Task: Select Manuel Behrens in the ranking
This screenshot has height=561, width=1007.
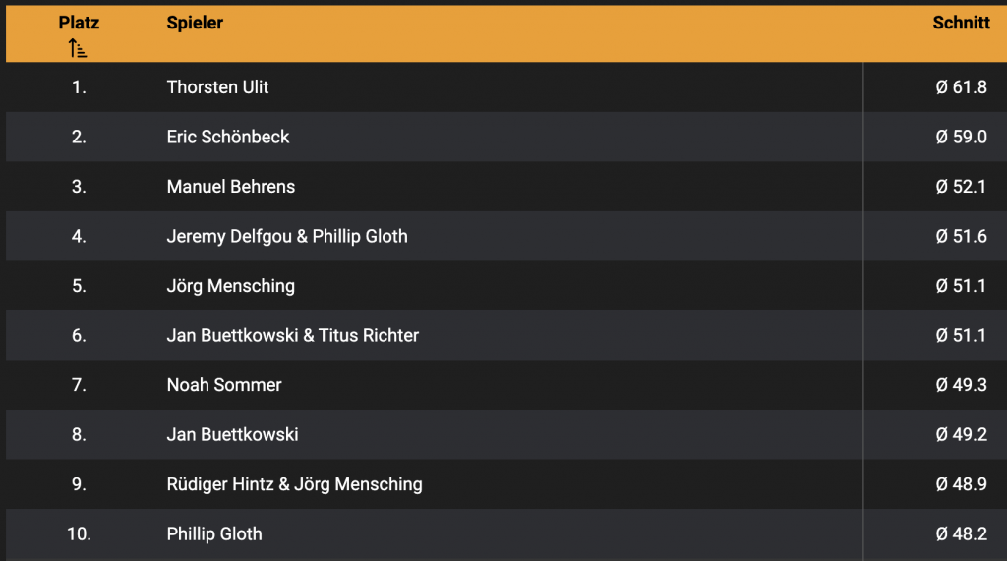Action: 231,187
